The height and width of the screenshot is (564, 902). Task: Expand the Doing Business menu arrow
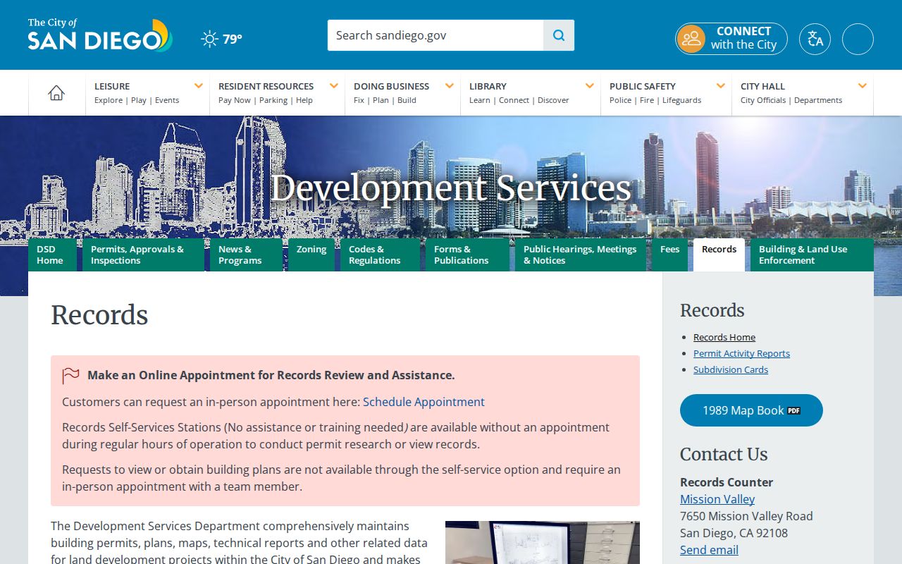[x=450, y=86]
